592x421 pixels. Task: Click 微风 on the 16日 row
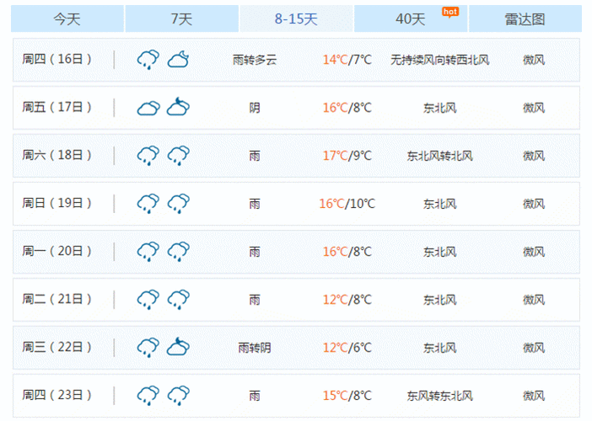[x=534, y=60]
